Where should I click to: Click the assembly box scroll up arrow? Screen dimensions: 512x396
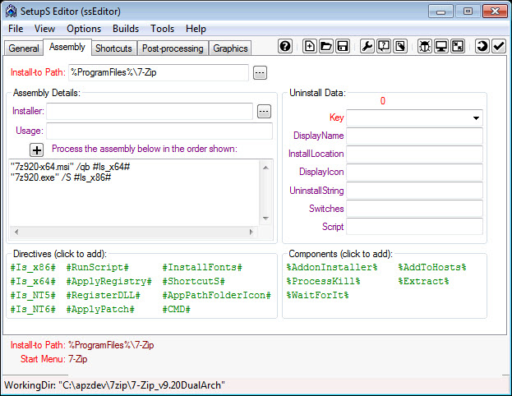265,168
